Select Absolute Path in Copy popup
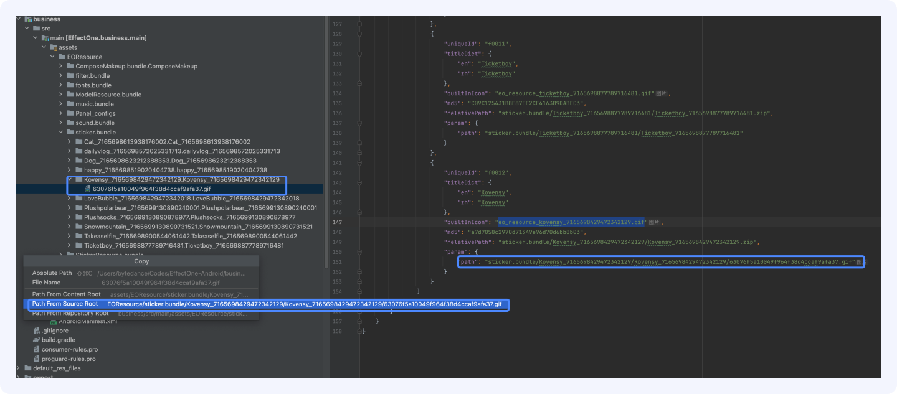 coord(52,273)
